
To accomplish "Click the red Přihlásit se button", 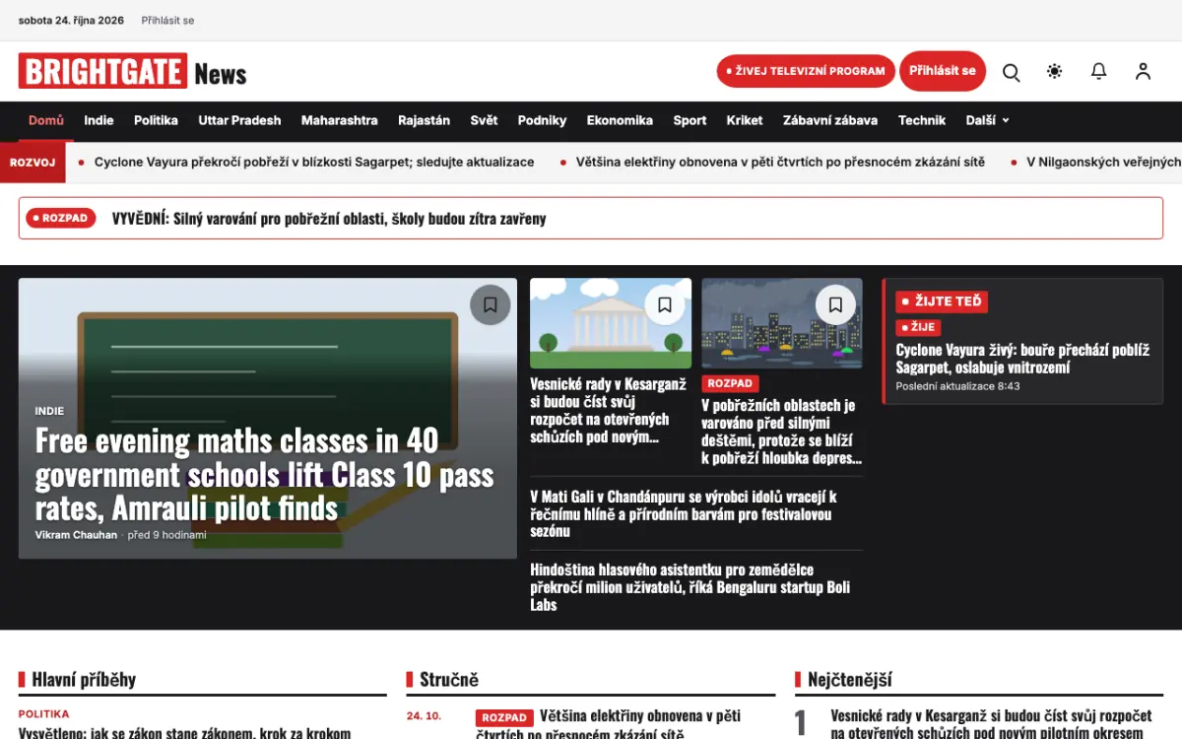I will point(943,71).
